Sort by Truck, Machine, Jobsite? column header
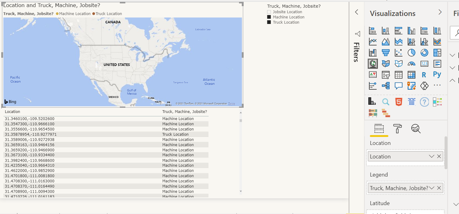 pyautogui.click(x=185, y=112)
